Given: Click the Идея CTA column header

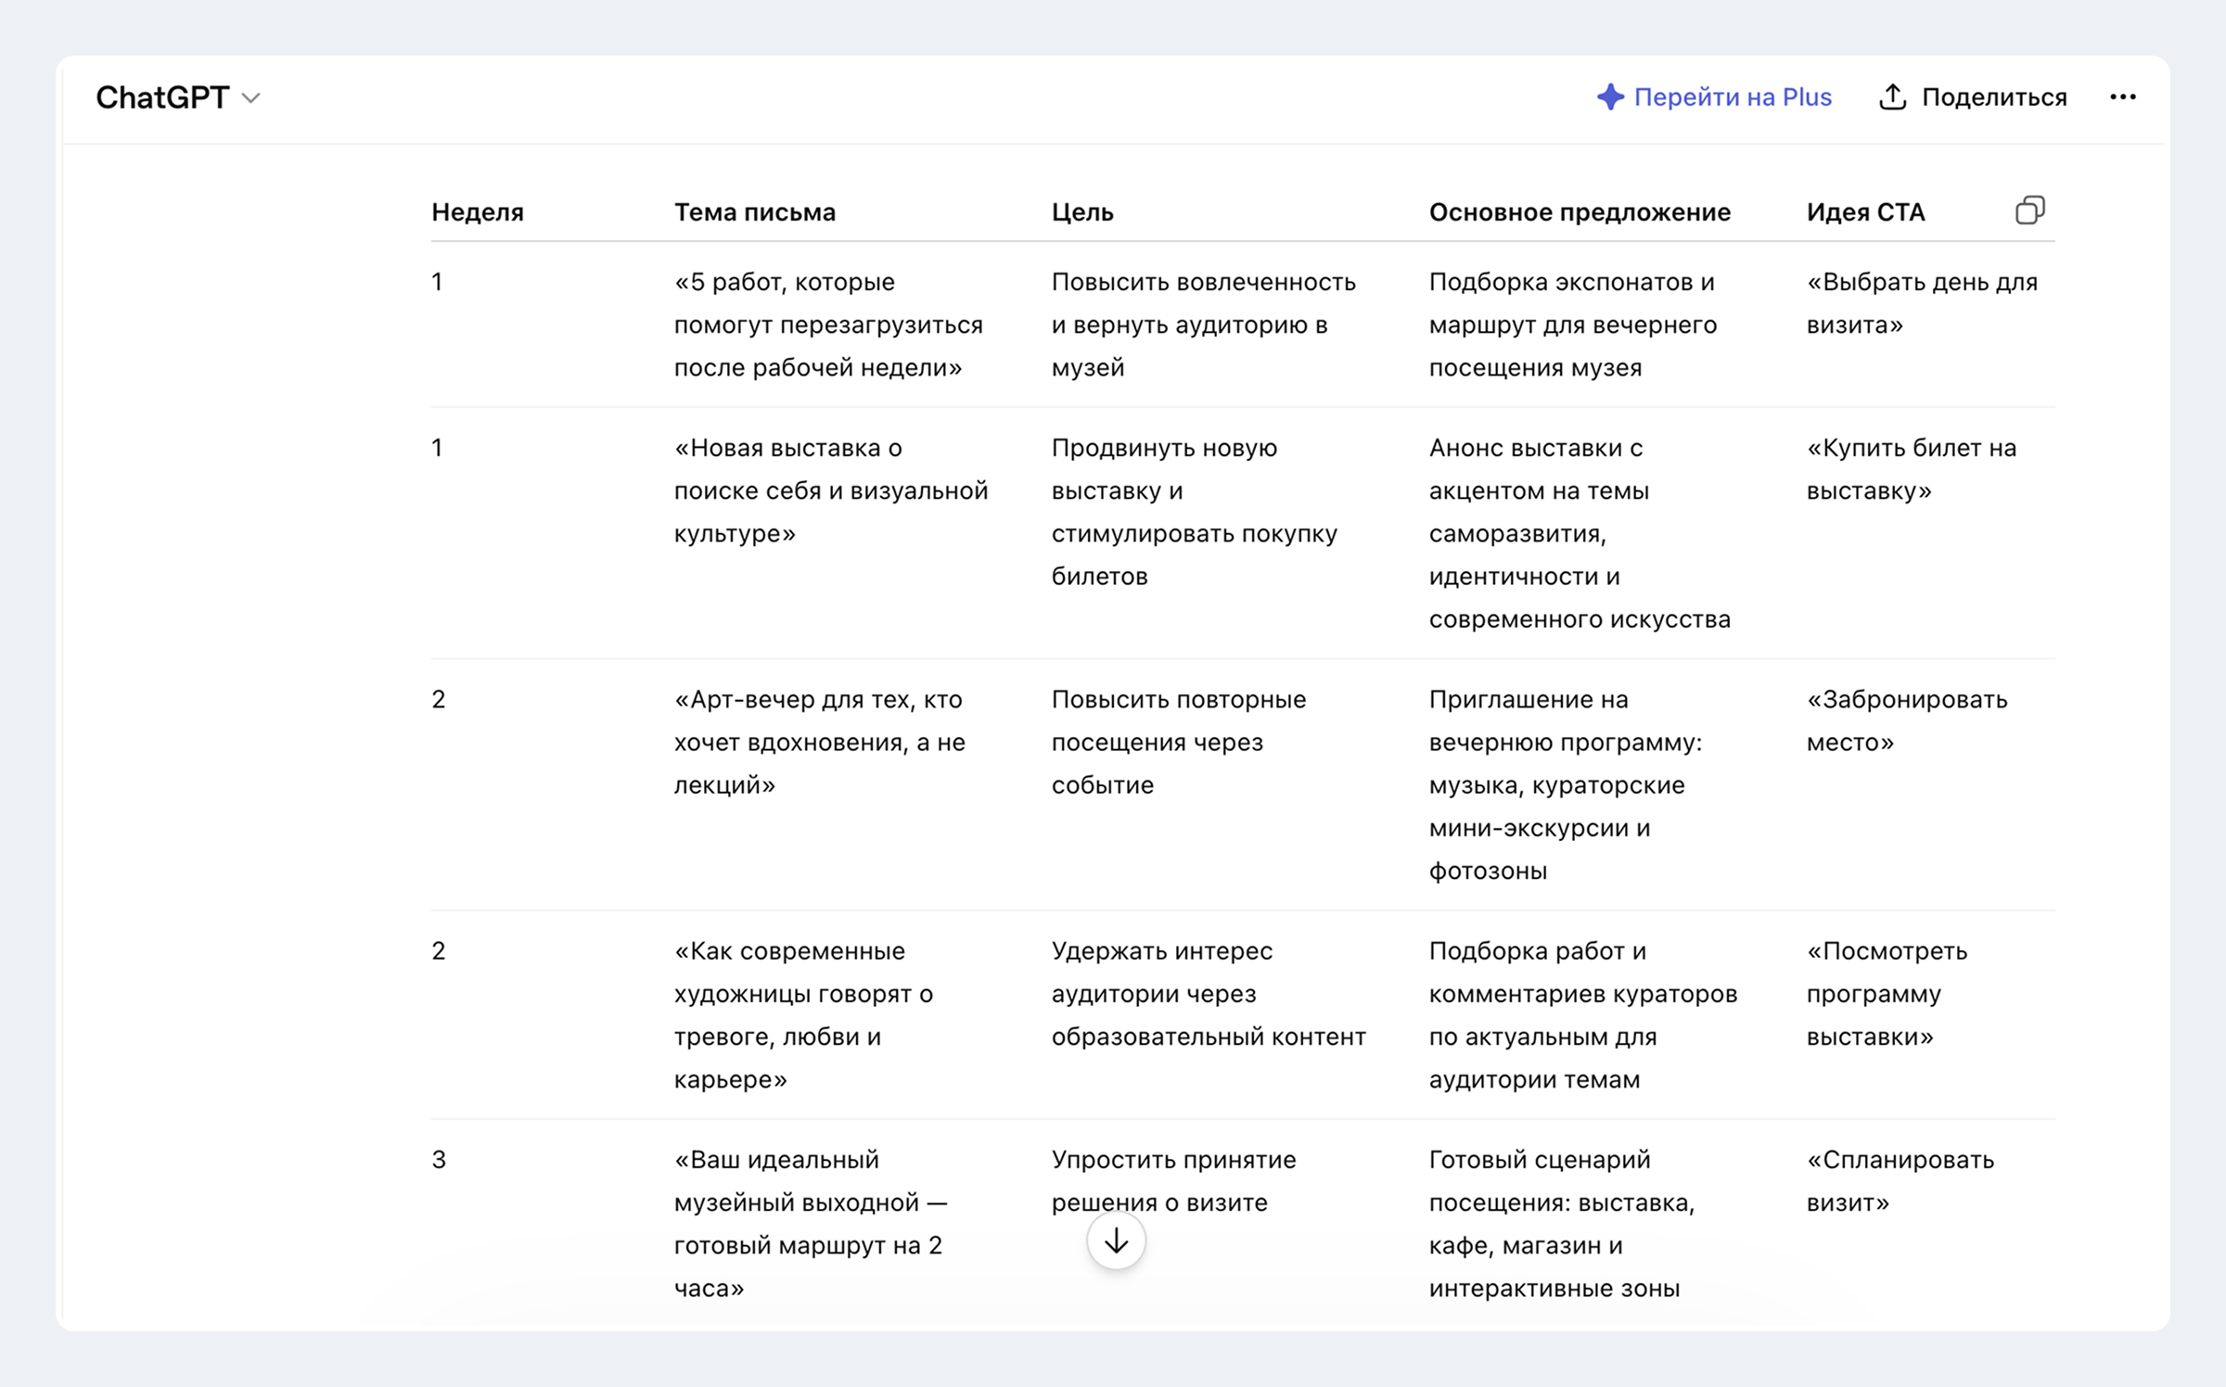Looking at the screenshot, I should (x=1865, y=212).
